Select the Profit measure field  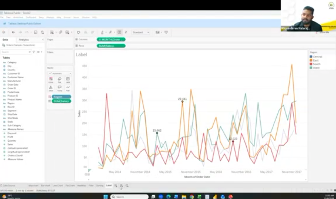[x=10, y=137]
